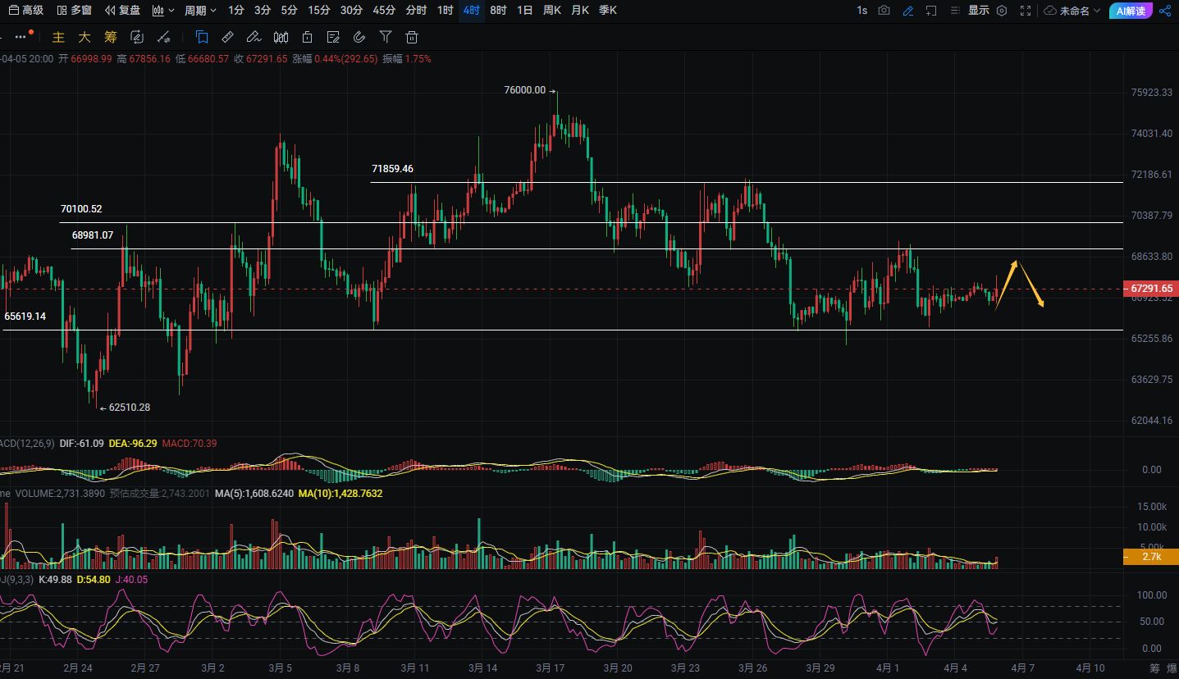
Task: Switch to the 1日 timeframe
Action: click(x=524, y=11)
